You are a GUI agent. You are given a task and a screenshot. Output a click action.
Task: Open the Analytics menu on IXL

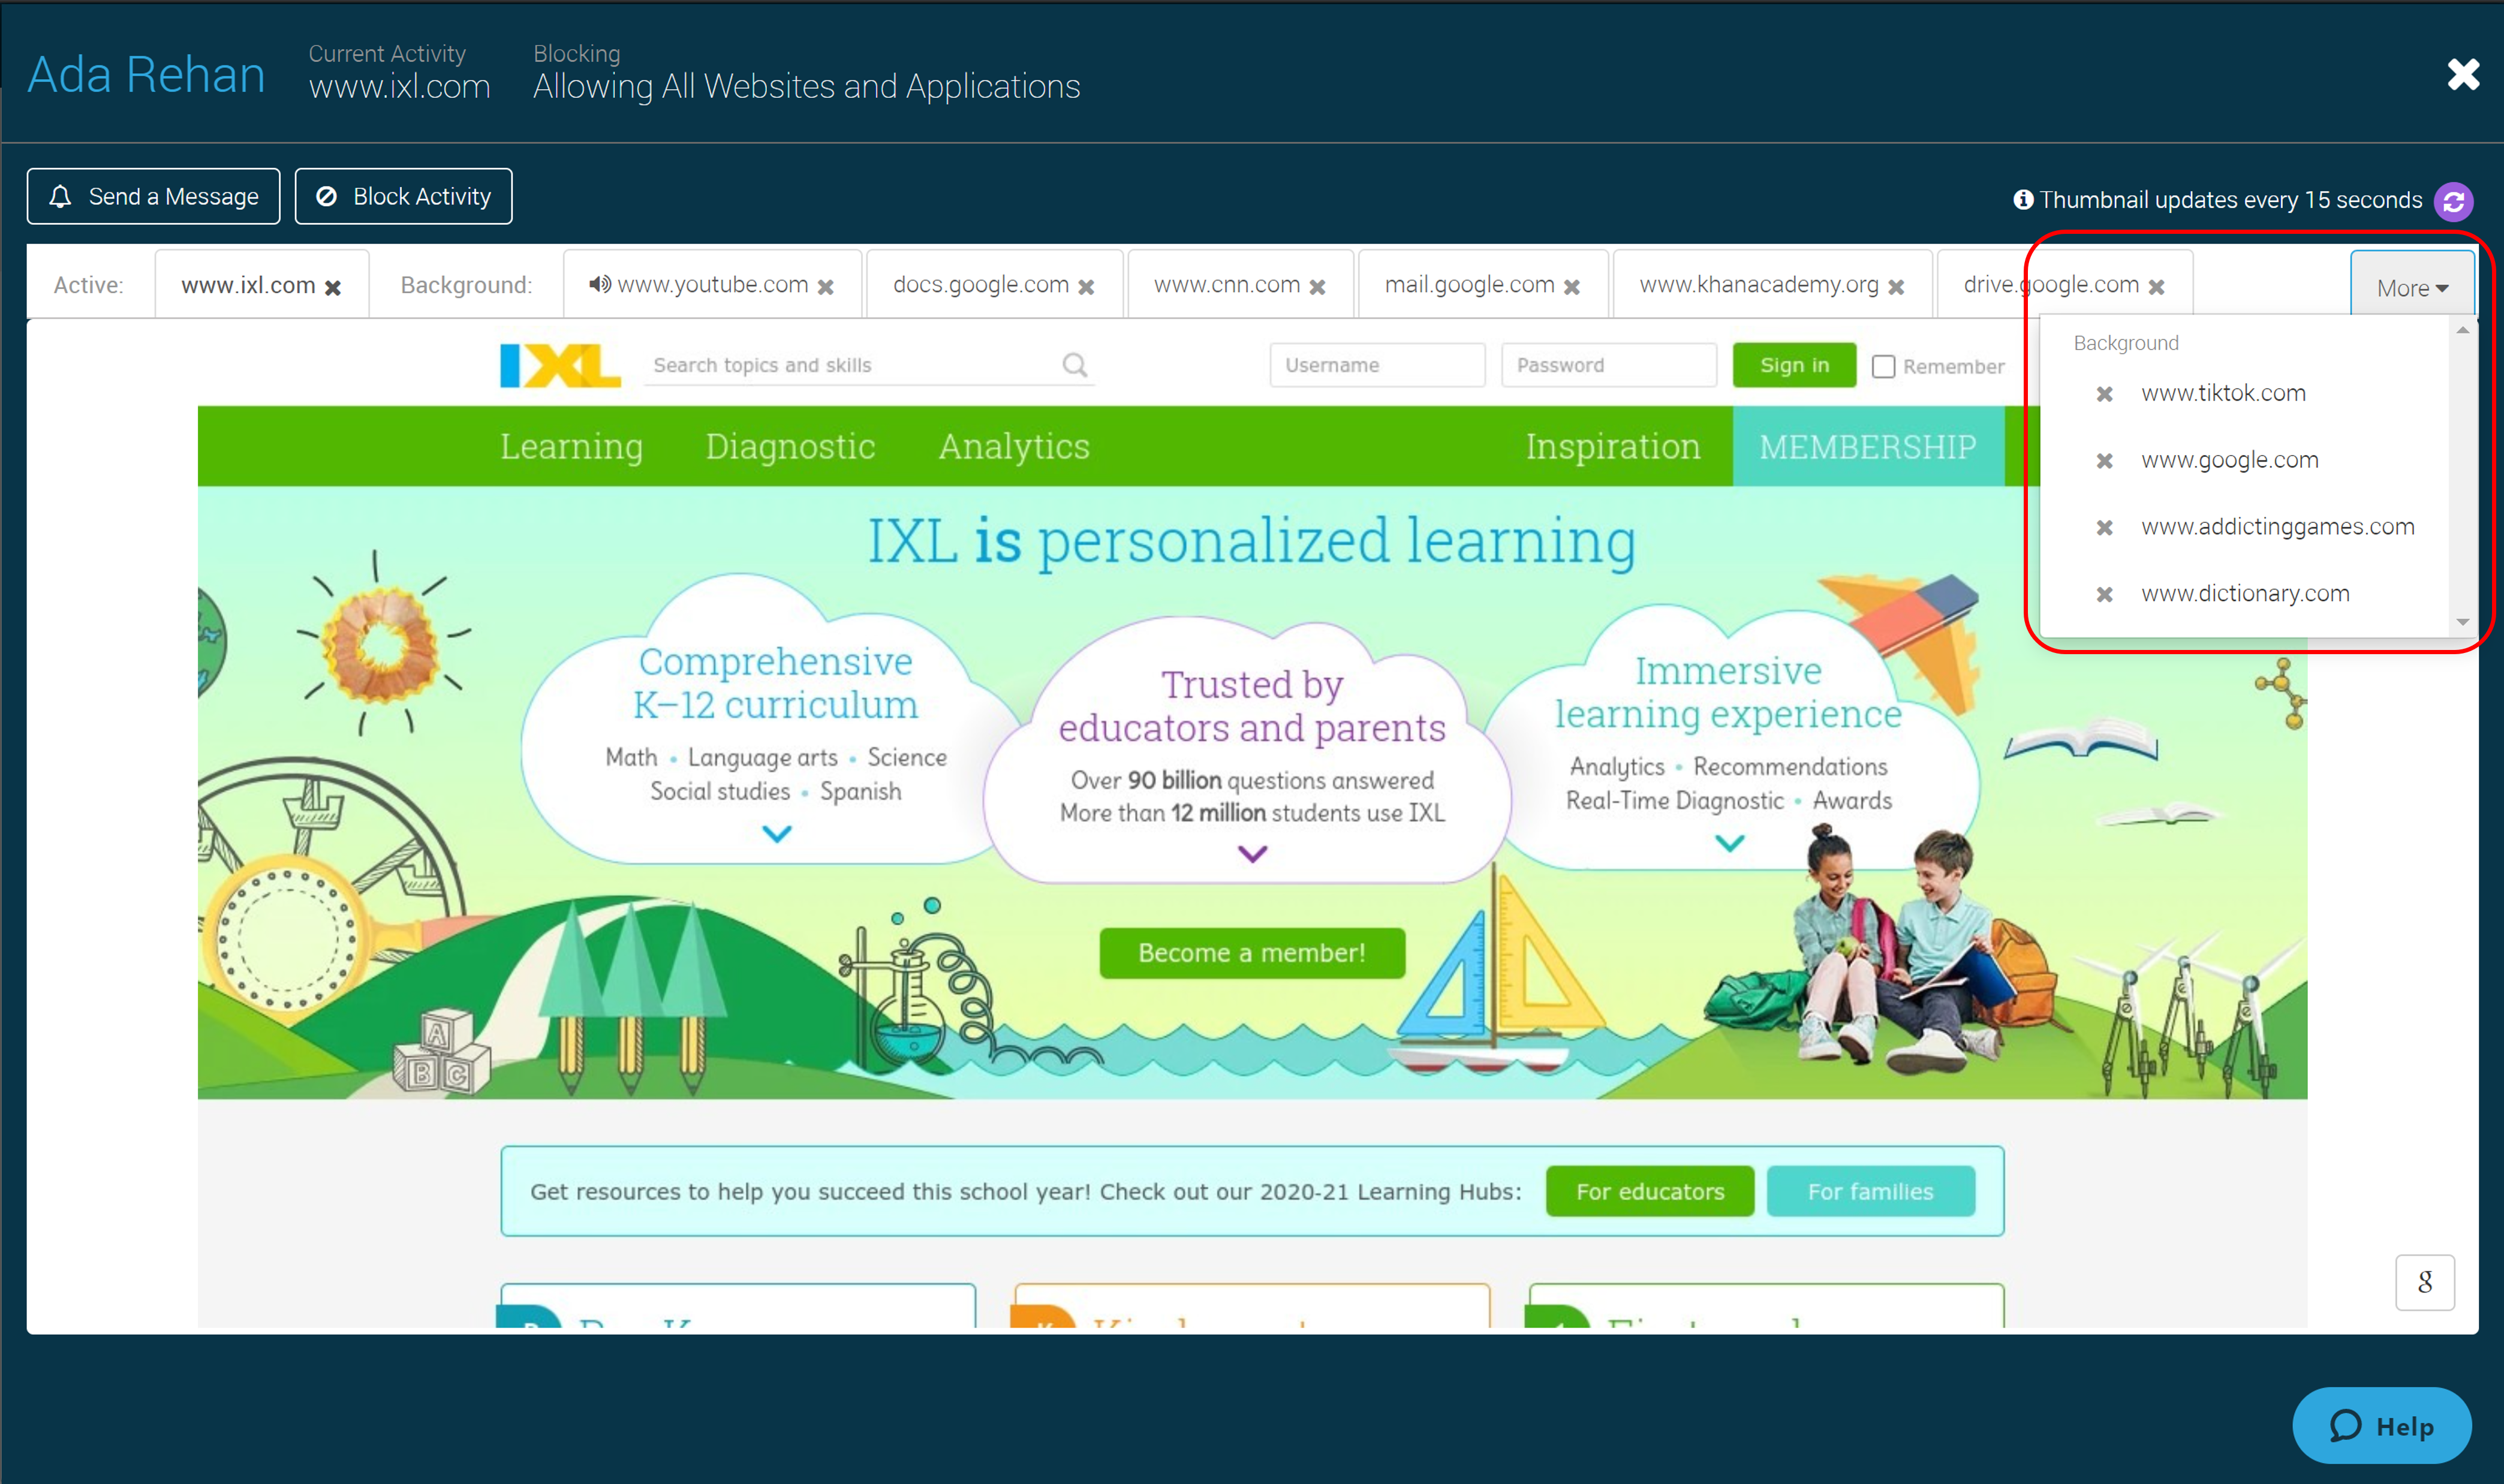(1014, 446)
